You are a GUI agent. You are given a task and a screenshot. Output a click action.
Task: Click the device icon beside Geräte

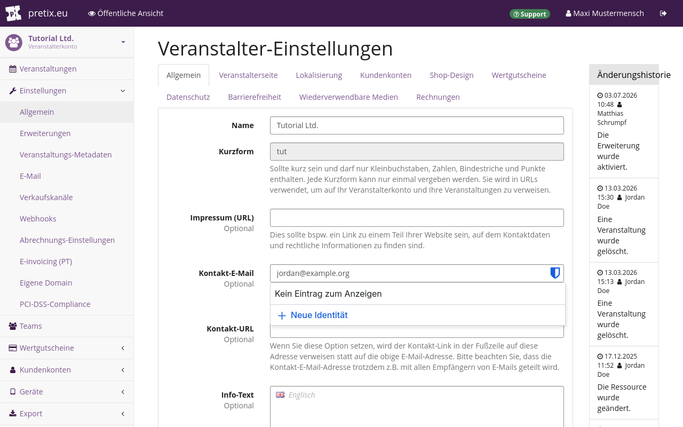tap(13, 392)
